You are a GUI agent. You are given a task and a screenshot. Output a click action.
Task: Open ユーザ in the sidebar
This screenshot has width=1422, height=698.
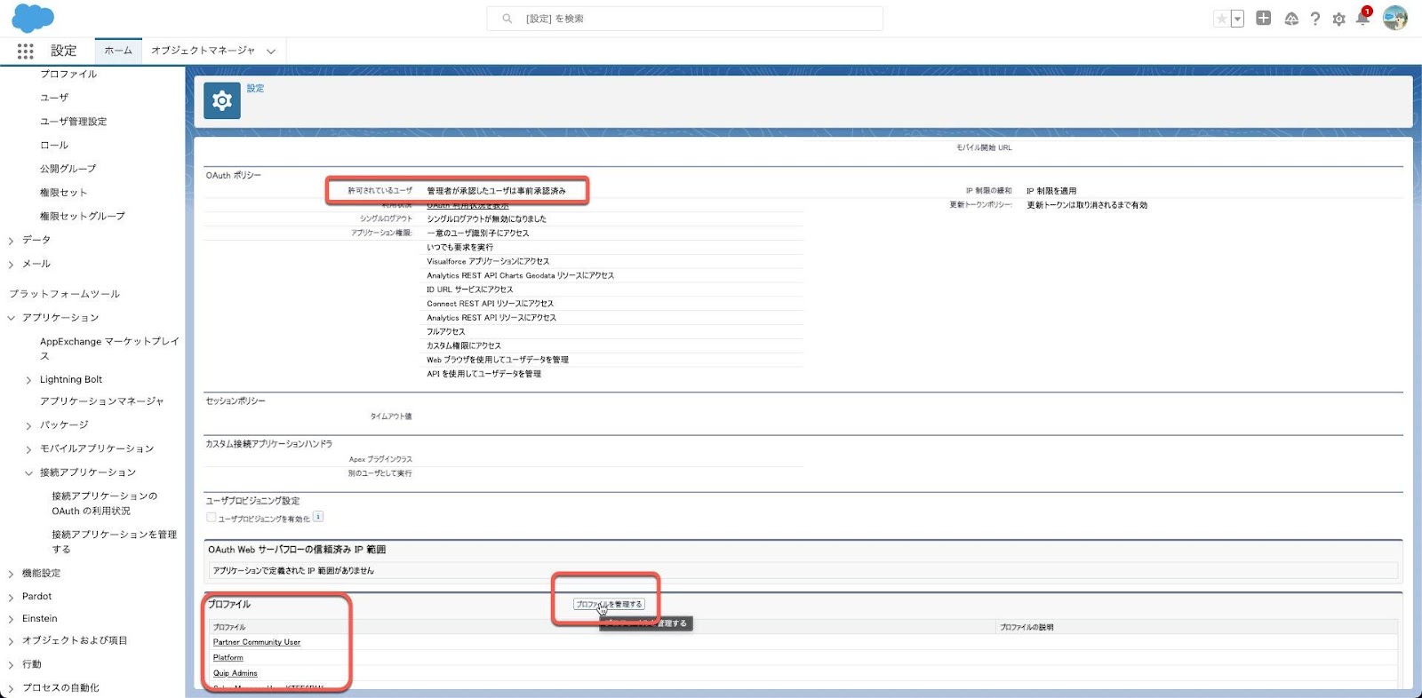pyautogui.click(x=54, y=98)
